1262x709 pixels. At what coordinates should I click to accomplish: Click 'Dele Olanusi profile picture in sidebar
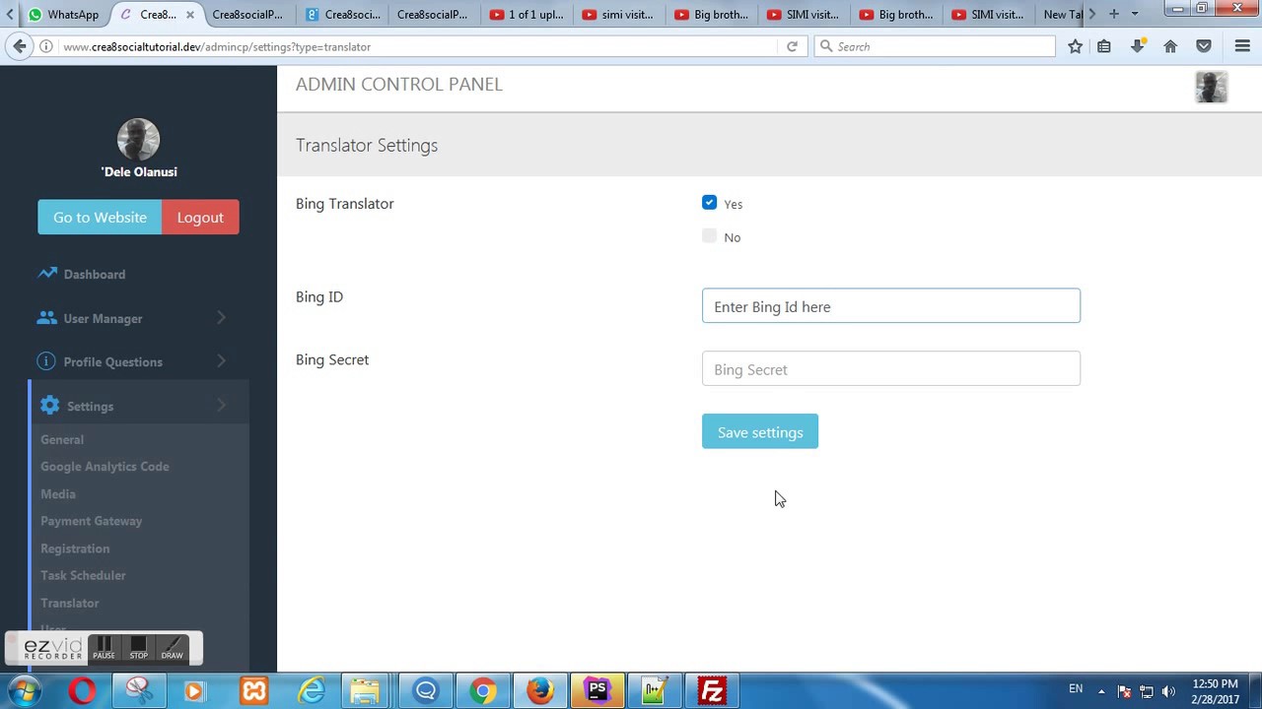click(x=138, y=139)
